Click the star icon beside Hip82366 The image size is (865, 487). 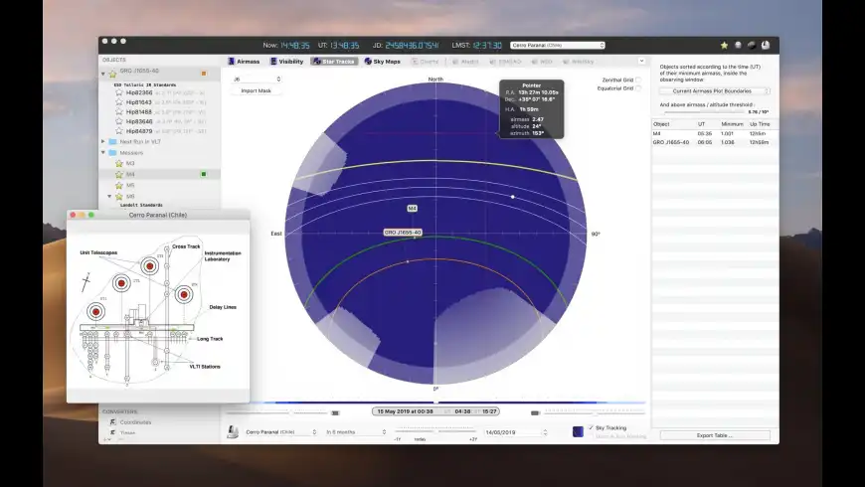coord(118,92)
